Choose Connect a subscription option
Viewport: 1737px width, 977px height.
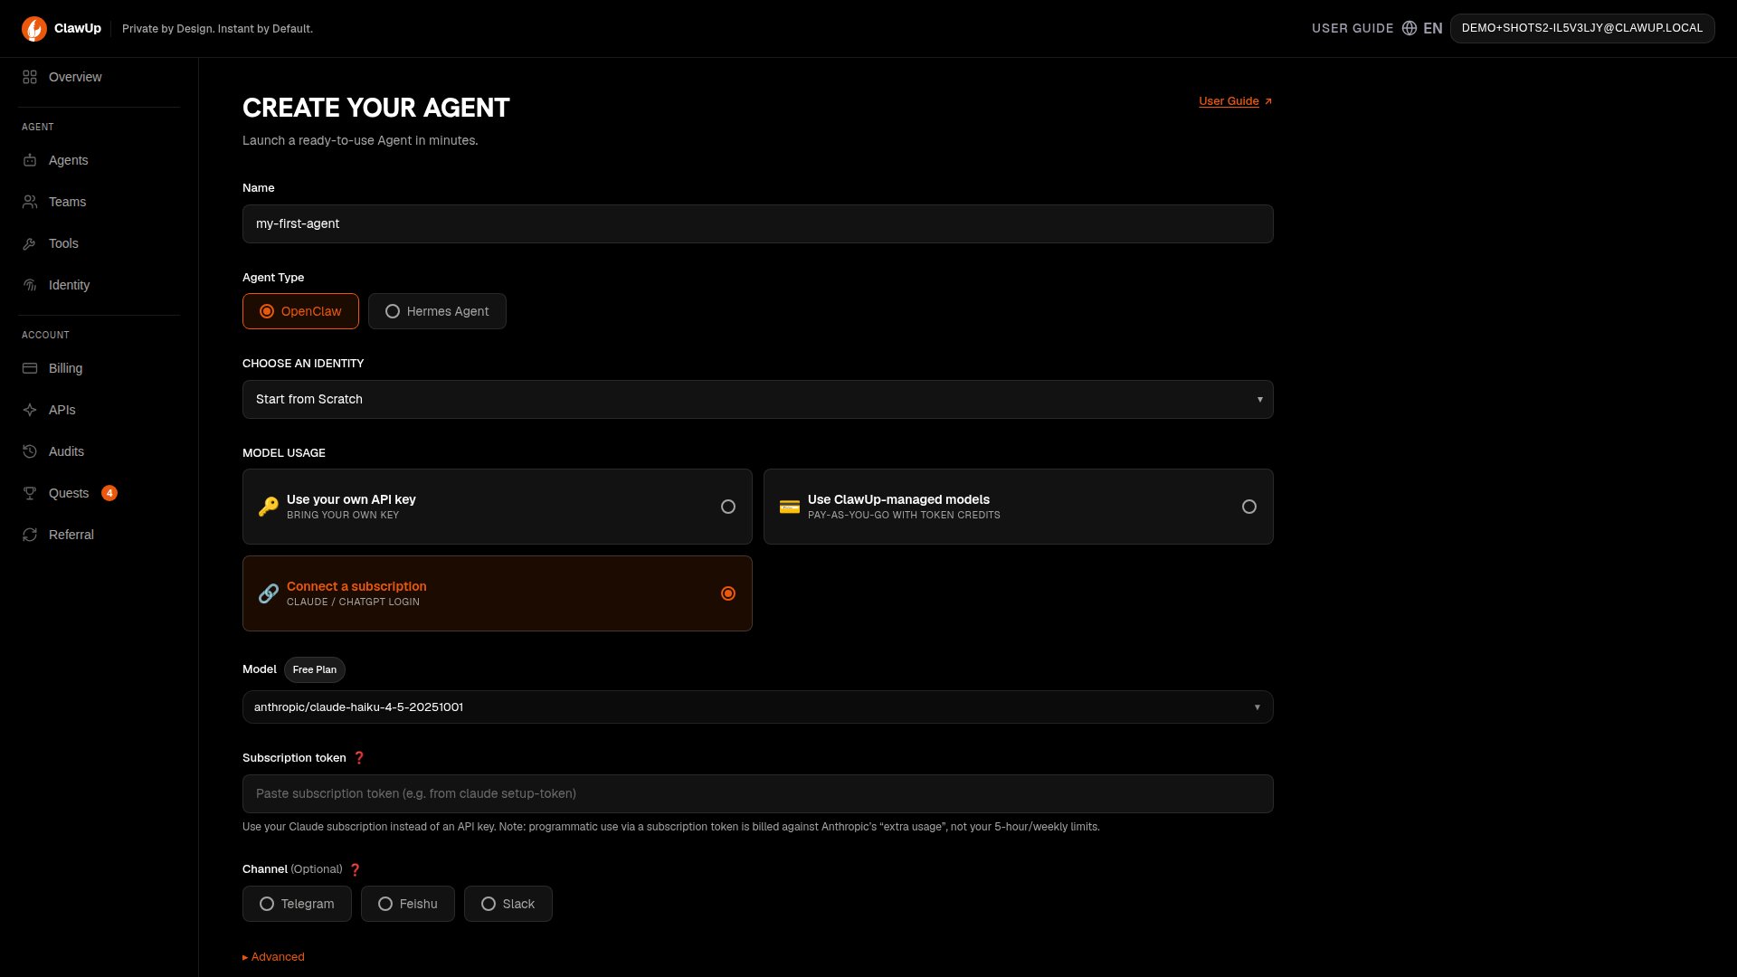pos(498,593)
